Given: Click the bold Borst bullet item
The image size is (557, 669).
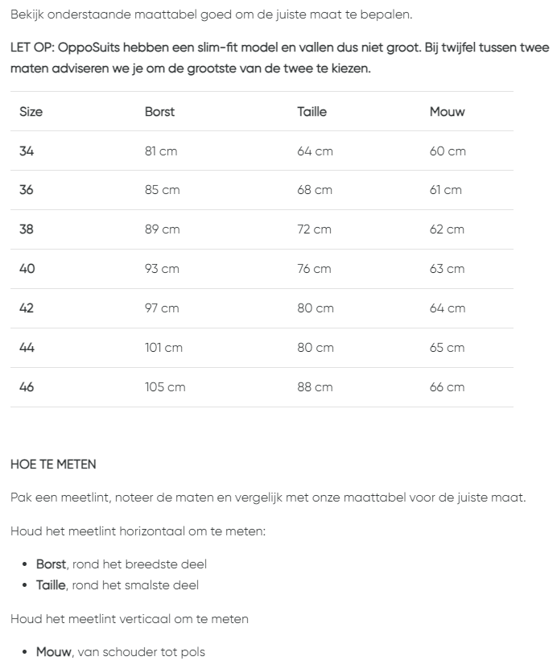Looking at the screenshot, I should 51,564.
